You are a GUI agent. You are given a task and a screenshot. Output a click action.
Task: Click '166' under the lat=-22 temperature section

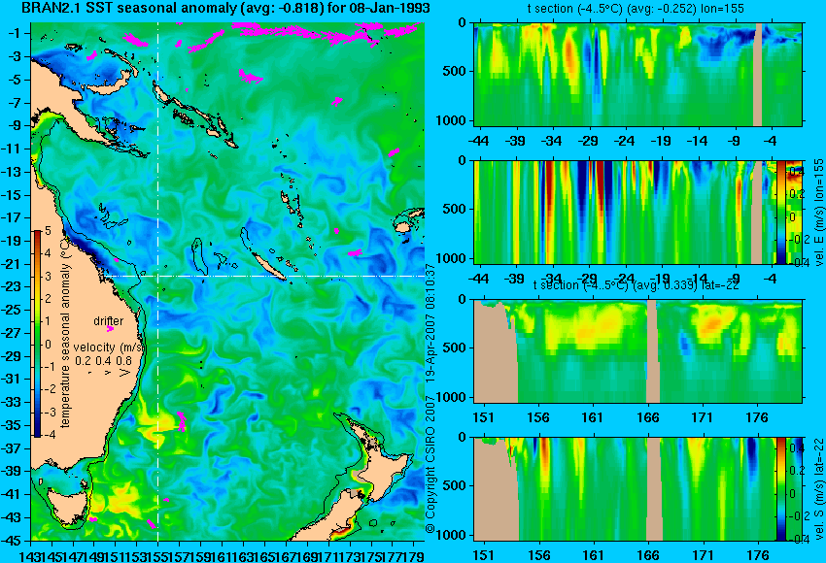coord(648,417)
